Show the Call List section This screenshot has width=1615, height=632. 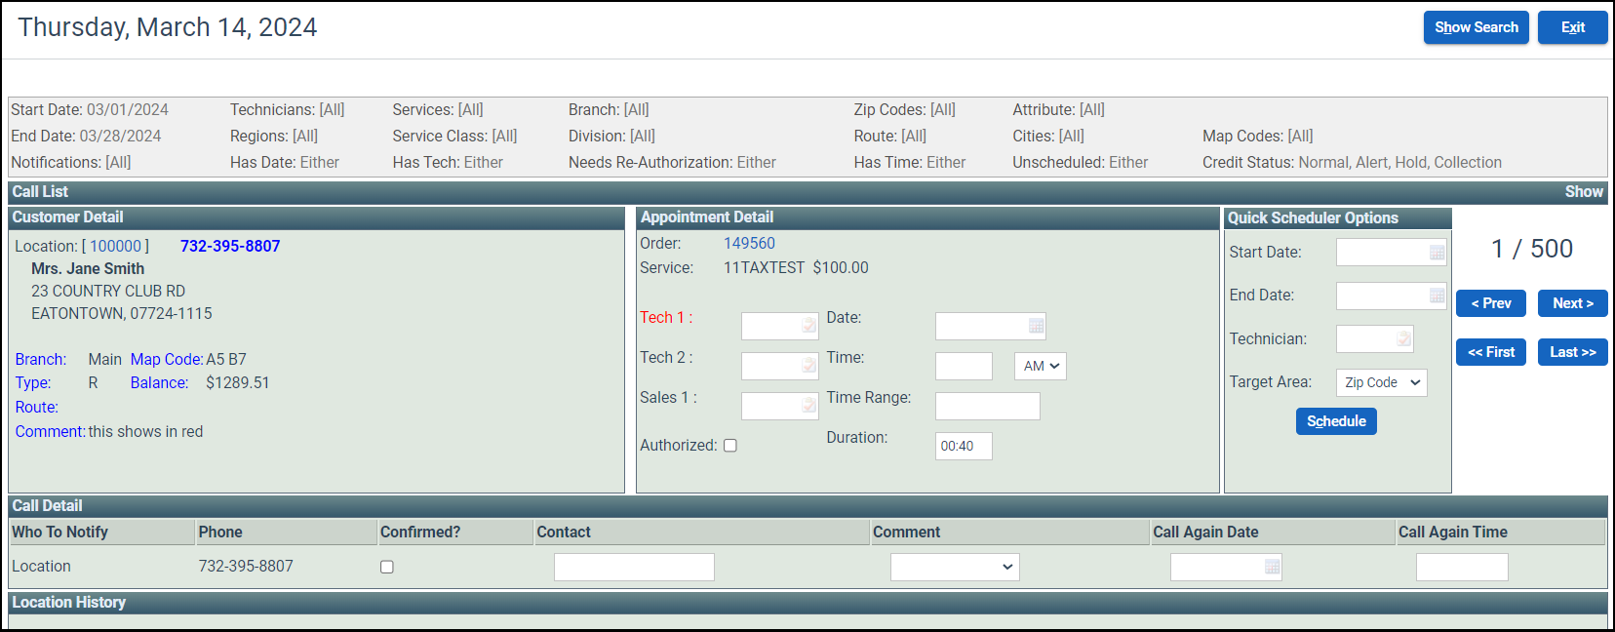pos(1583,192)
